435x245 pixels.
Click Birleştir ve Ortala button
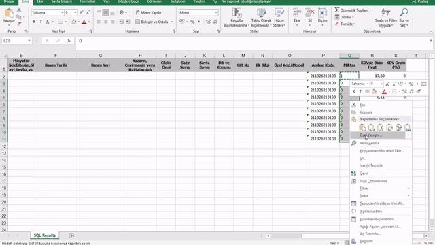[x=152, y=22]
